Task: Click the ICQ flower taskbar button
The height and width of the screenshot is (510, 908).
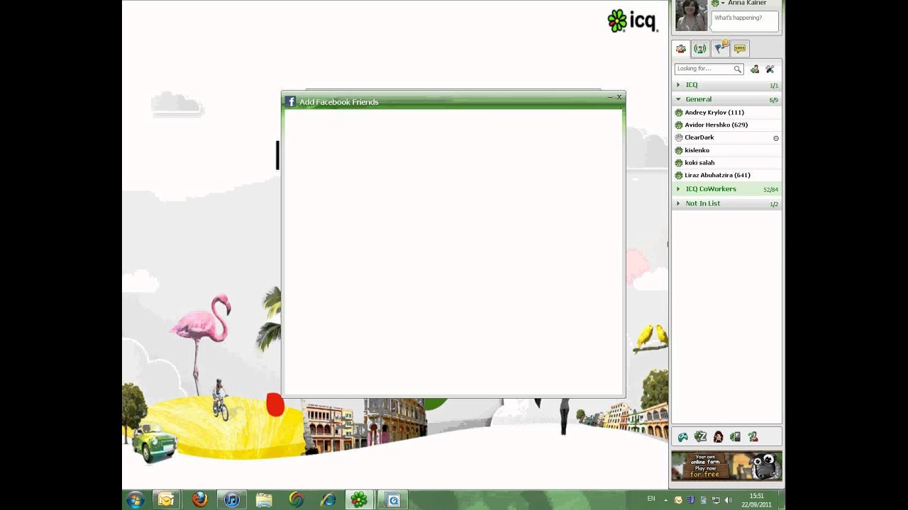Action: pyautogui.click(x=360, y=499)
